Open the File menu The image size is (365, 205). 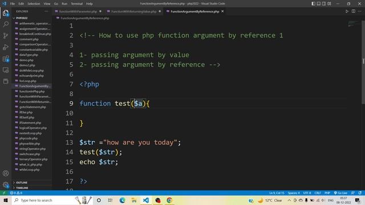pyautogui.click(x=13, y=4)
